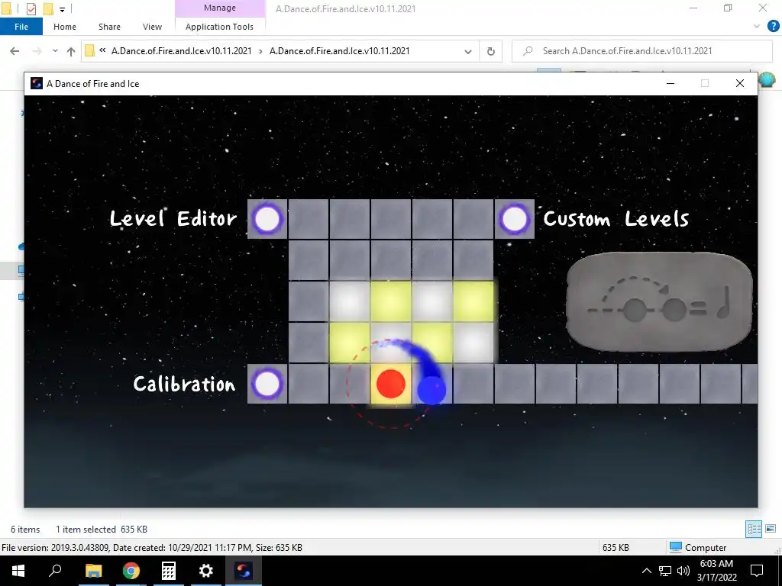Open volume control tray icon
782x586 pixels.
pos(683,571)
